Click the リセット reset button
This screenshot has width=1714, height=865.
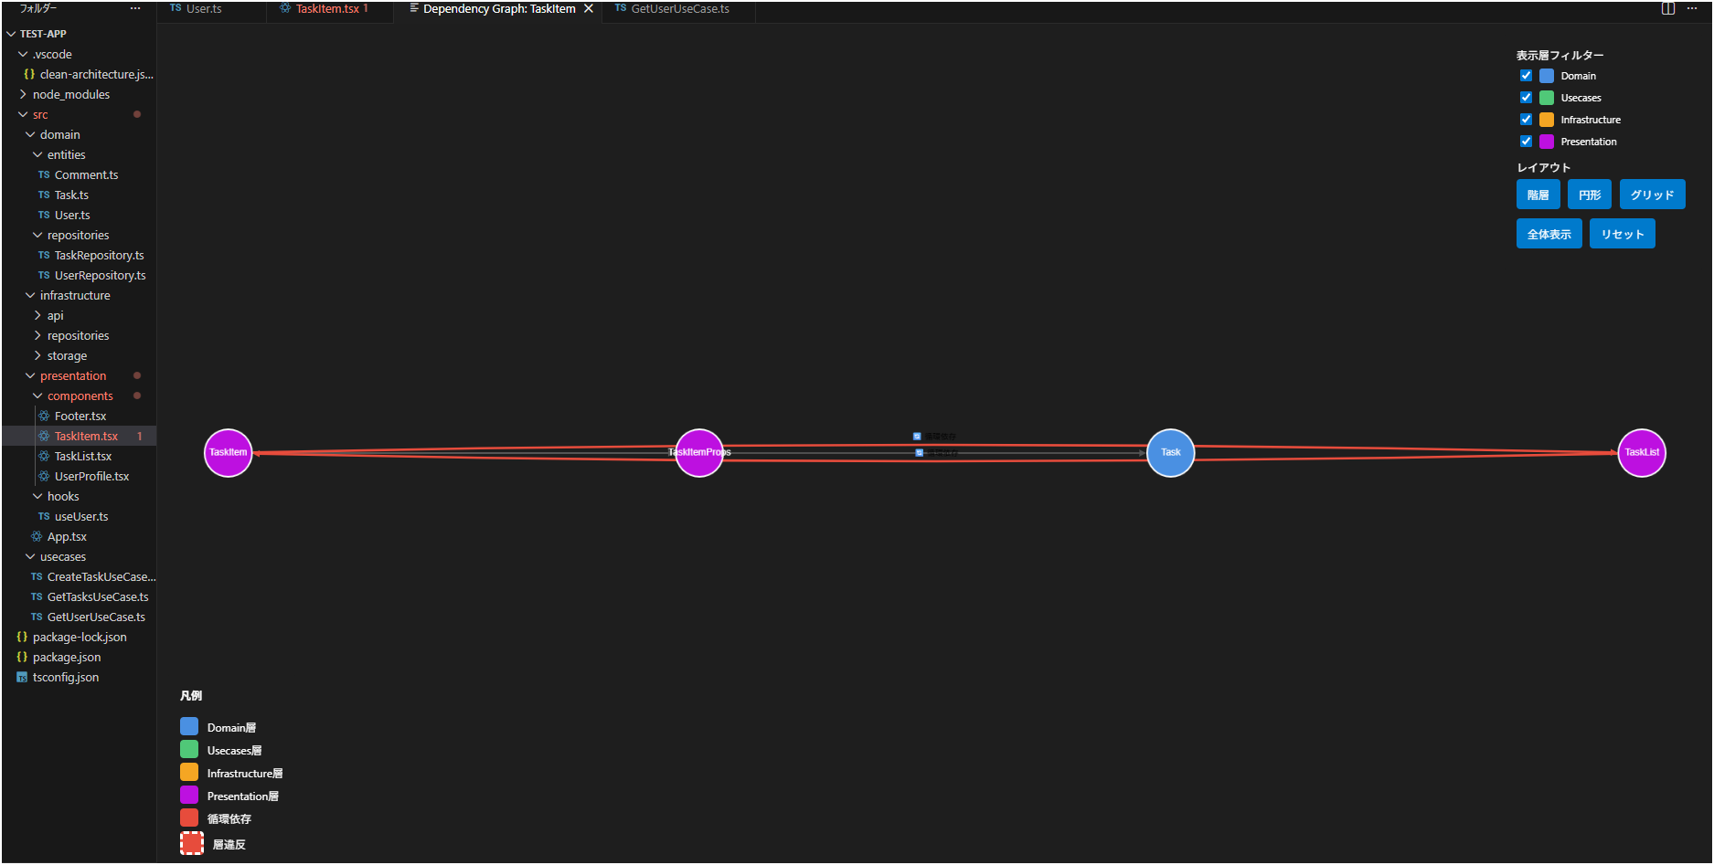[x=1623, y=234]
